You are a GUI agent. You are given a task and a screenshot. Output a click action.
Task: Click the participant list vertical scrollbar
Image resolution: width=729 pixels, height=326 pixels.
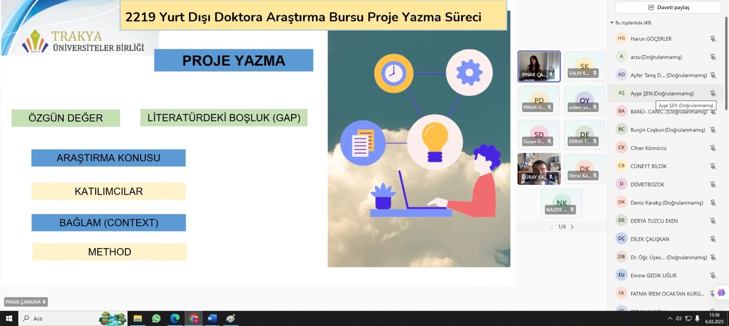tap(726, 64)
